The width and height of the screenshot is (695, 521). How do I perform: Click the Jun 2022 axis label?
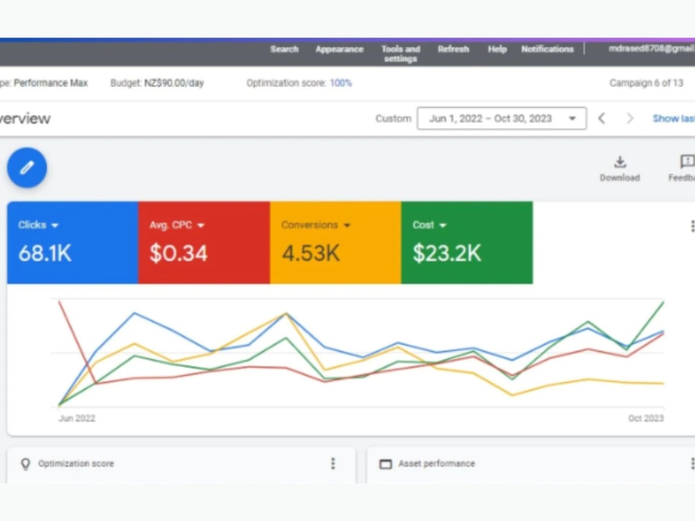pyautogui.click(x=76, y=418)
